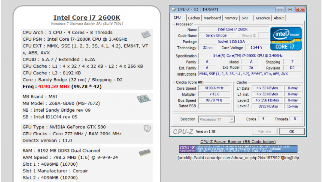Switch to the Caches tab
This screenshot has height=182, width=323.
[x=194, y=18]
